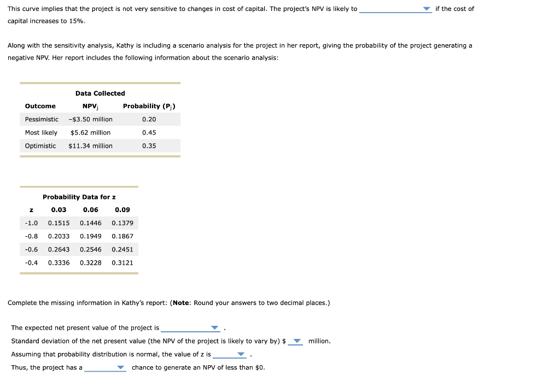Open the NPV change dropdown after "likely to"
Image resolution: width=560 pixels, height=375 pixels.
tap(425, 9)
